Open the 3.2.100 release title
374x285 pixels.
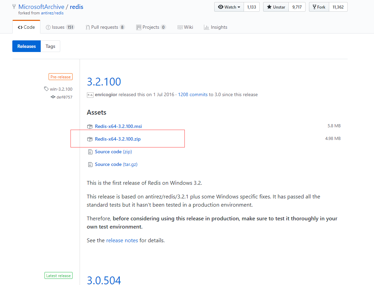[x=104, y=82]
